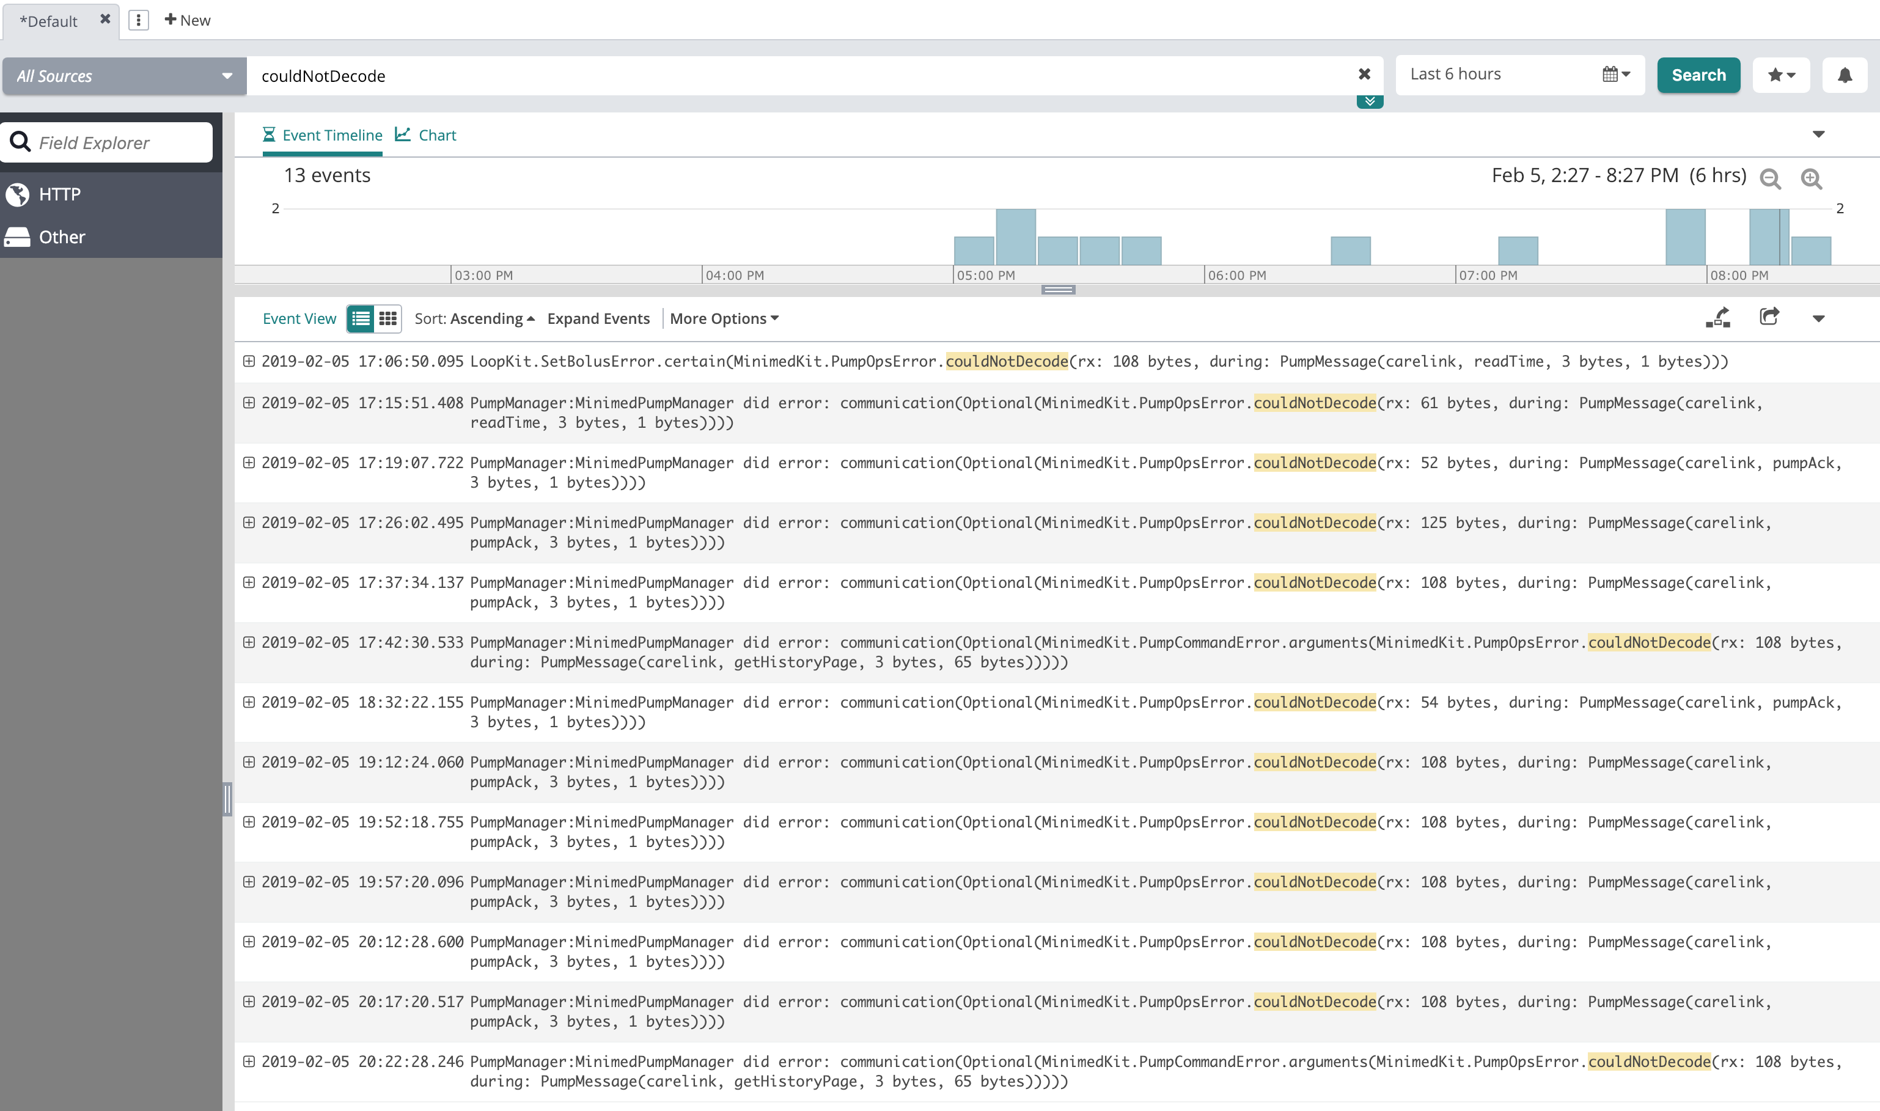This screenshot has height=1111, width=1880.
Task: Open the tab options kebab menu
Action: coord(139,20)
